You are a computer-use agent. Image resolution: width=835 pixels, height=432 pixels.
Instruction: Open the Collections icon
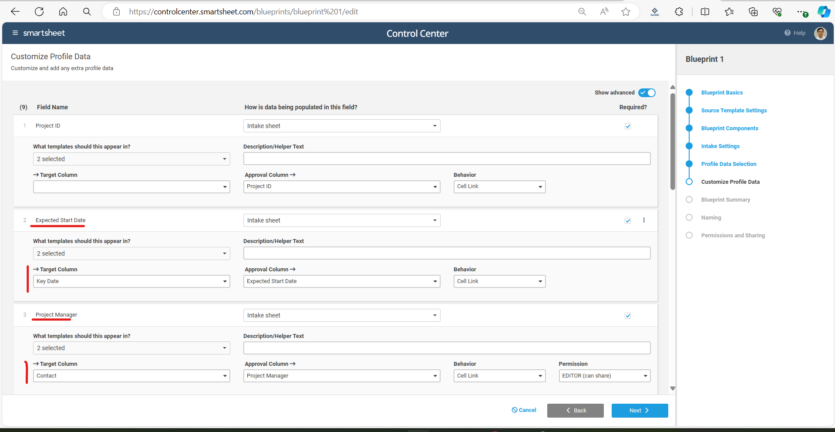pos(753,12)
